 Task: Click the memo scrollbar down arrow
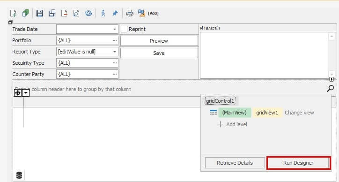[x=332, y=74]
